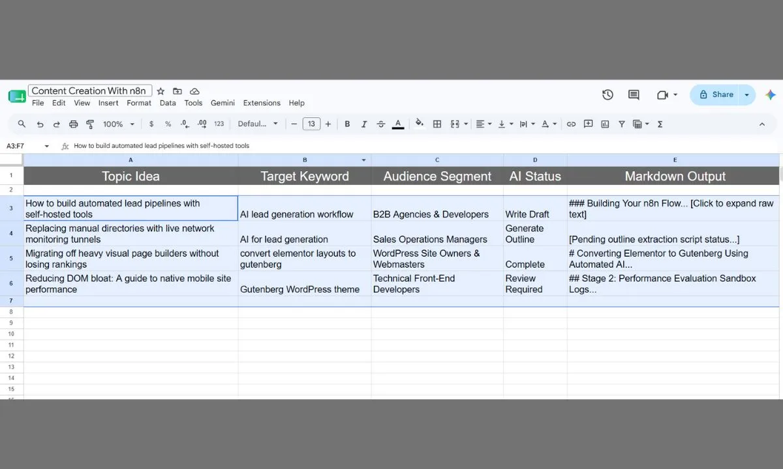Click the Share button
Viewport: 783px width, 469px height.
[716, 95]
